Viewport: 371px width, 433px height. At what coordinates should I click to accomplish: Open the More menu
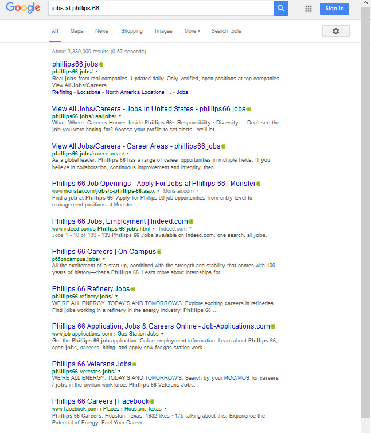192,31
